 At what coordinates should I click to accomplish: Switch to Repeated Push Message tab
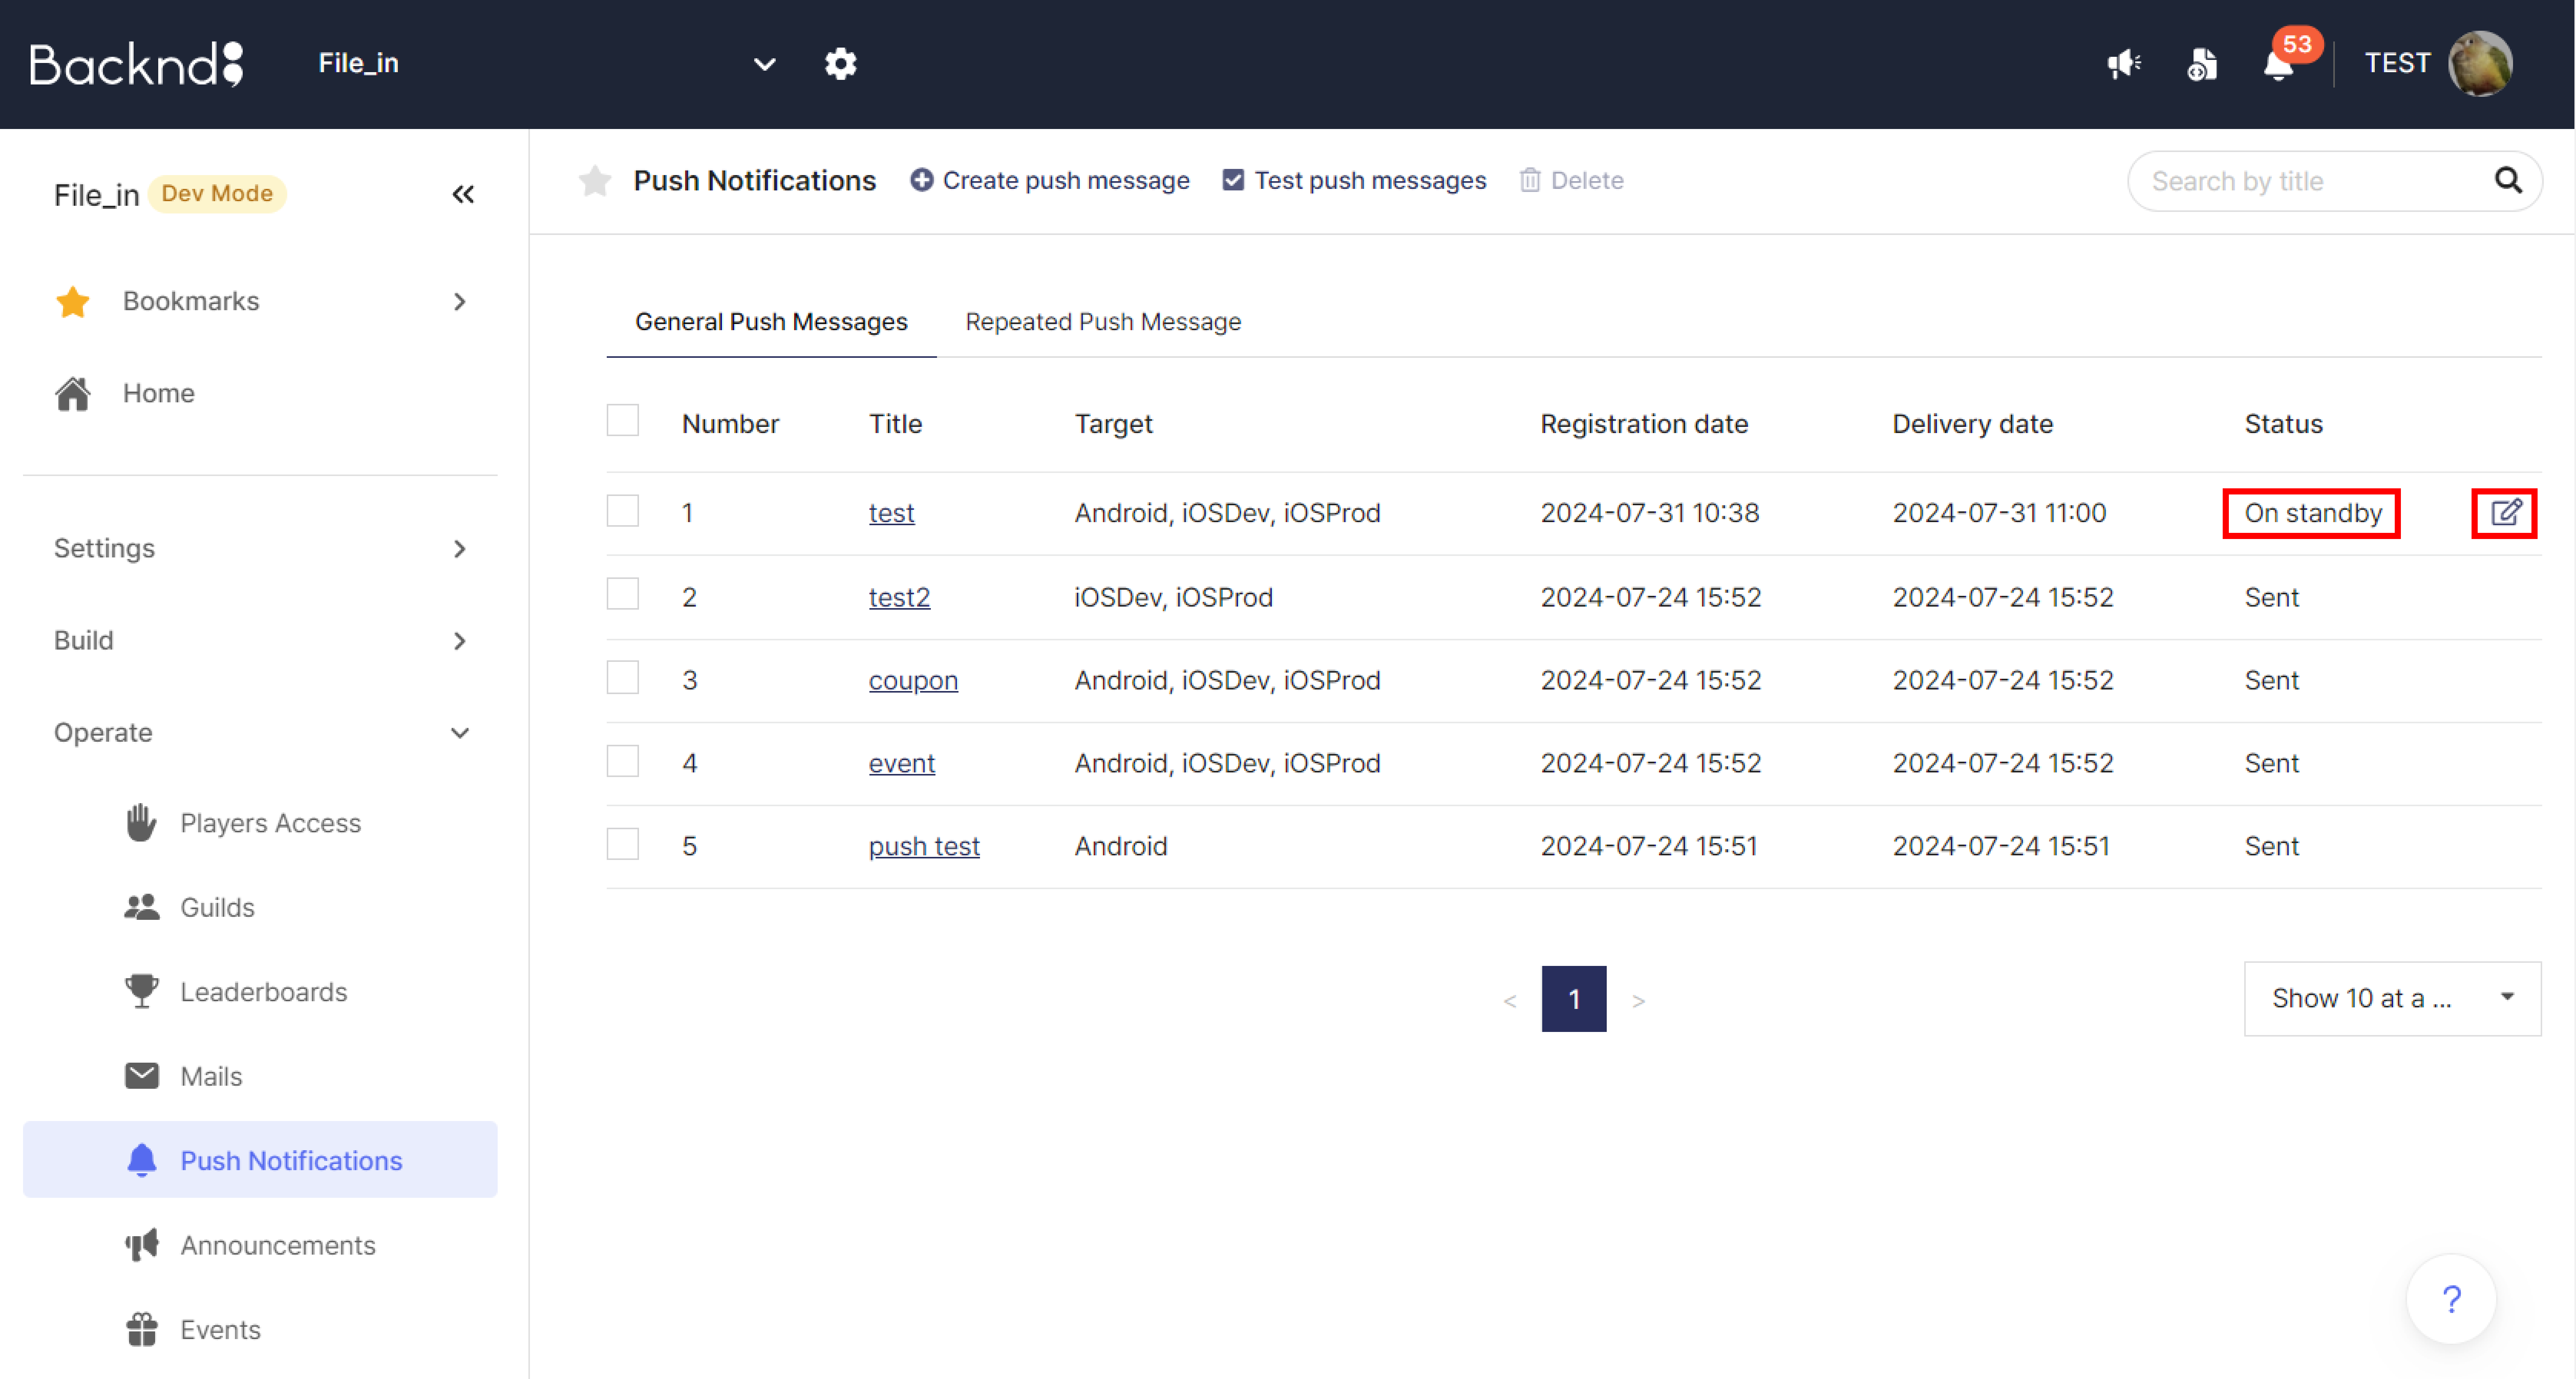tap(1103, 322)
